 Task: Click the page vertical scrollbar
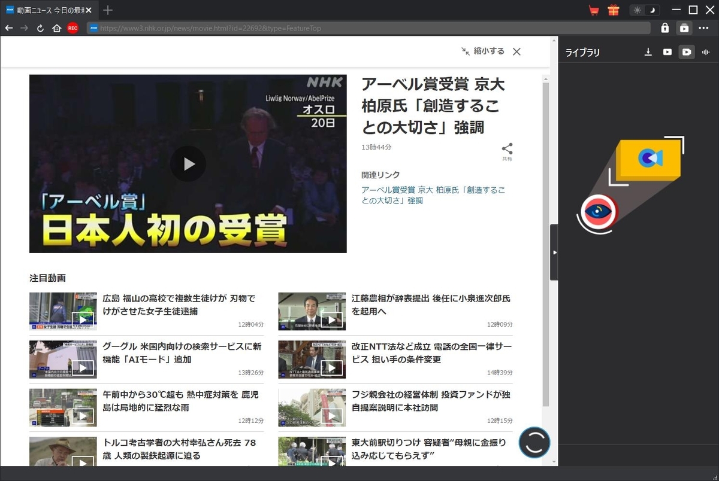[x=545, y=245]
